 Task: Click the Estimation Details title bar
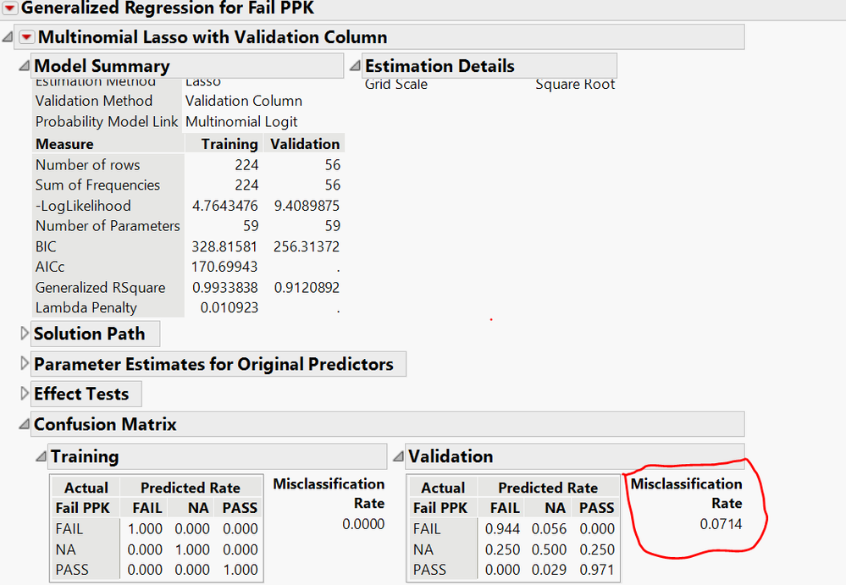pyautogui.click(x=438, y=65)
